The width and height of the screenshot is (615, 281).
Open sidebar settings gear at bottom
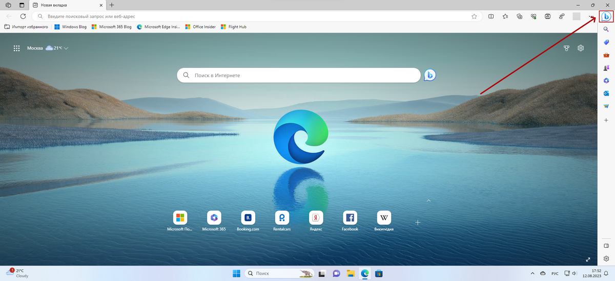pos(606,259)
